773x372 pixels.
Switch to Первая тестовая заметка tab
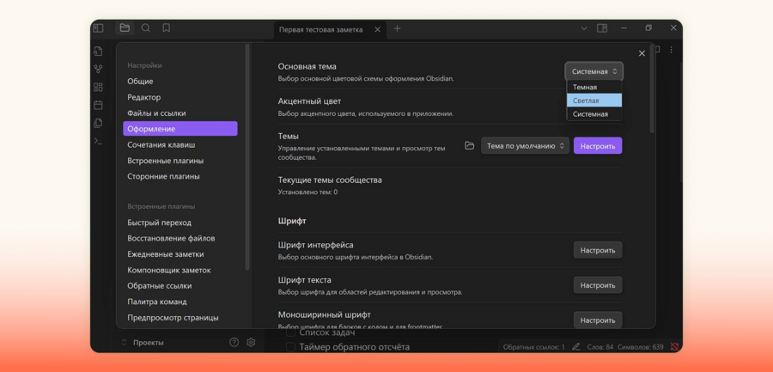tap(321, 29)
